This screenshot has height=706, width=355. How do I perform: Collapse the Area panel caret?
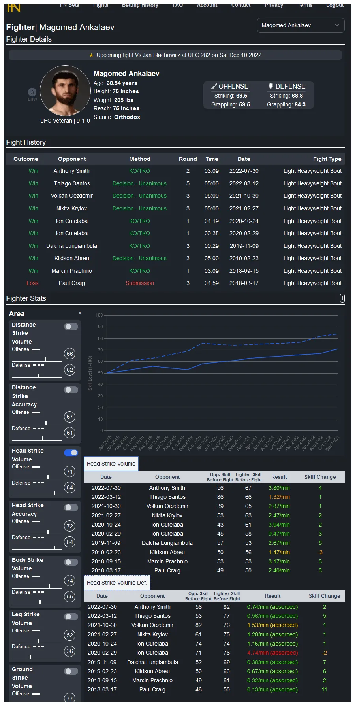pos(80,313)
